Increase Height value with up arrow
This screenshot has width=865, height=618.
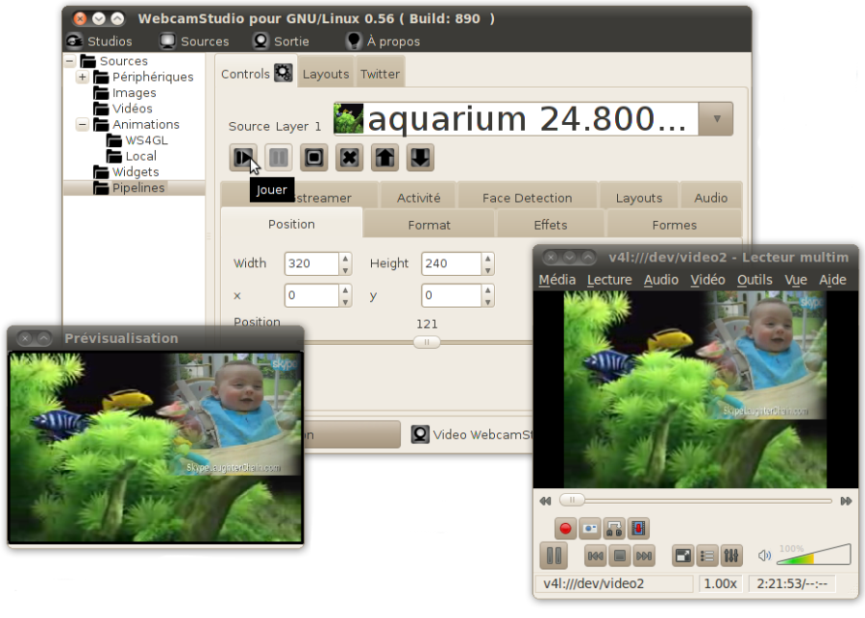point(487,258)
